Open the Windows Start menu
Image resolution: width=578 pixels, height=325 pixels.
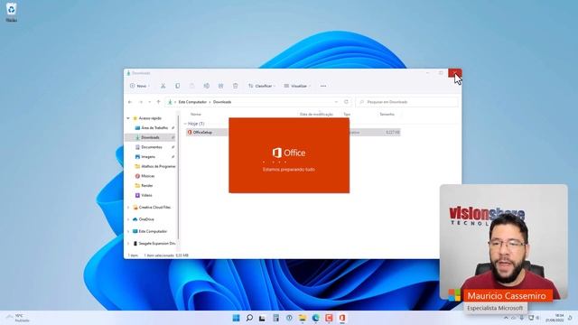click(236, 318)
